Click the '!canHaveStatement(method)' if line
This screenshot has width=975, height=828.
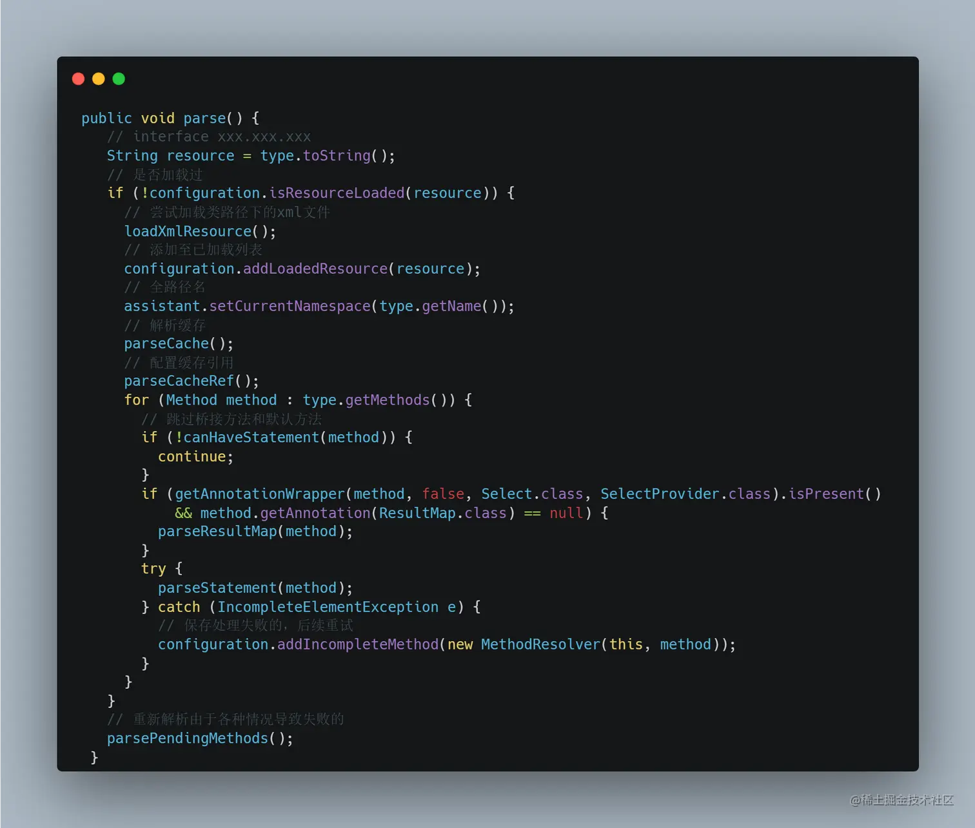coord(277,438)
